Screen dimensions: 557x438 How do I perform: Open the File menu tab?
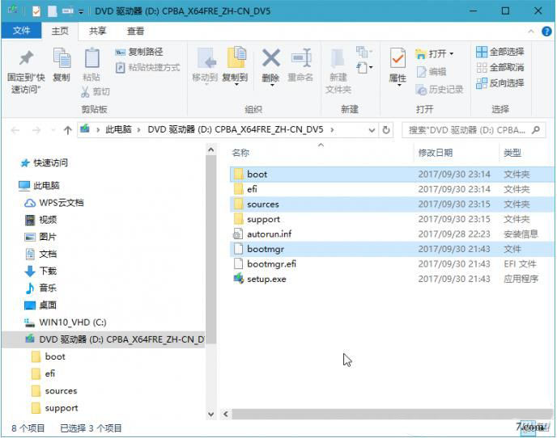tap(22, 31)
